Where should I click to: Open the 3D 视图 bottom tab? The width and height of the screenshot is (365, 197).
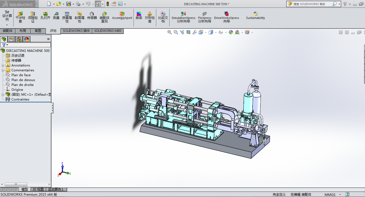[38, 189]
